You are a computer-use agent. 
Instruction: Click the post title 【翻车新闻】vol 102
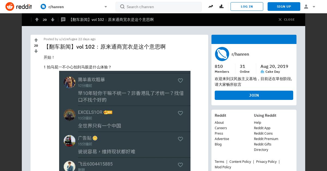pos(105,47)
